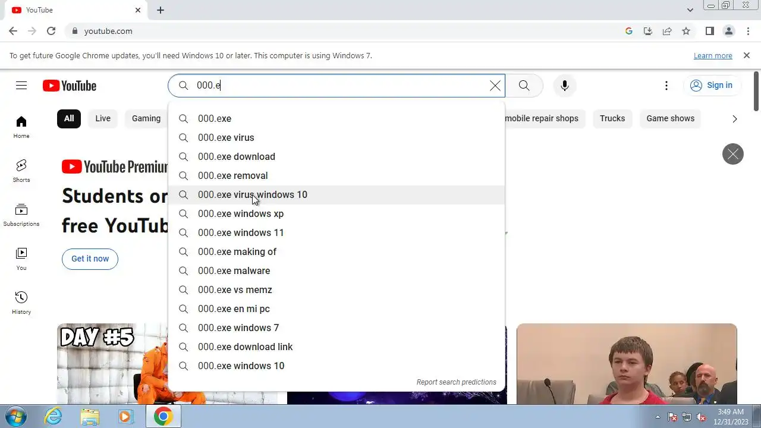The image size is (761, 428).
Task: Click the muted volume tray icon
Action: pos(701,417)
